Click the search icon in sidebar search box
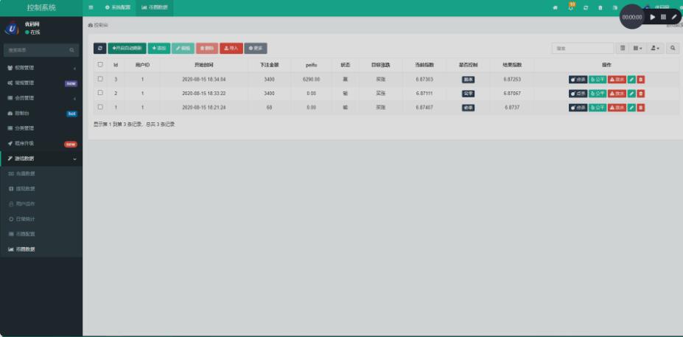Screen dimensions: 683x337 [x=71, y=50]
